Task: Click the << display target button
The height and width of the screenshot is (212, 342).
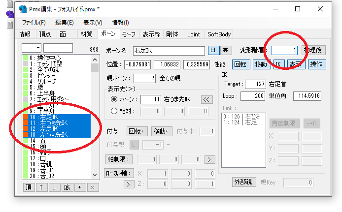Action: pos(206,100)
